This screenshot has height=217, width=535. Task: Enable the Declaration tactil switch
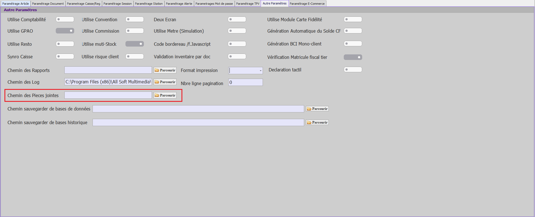(353, 69)
